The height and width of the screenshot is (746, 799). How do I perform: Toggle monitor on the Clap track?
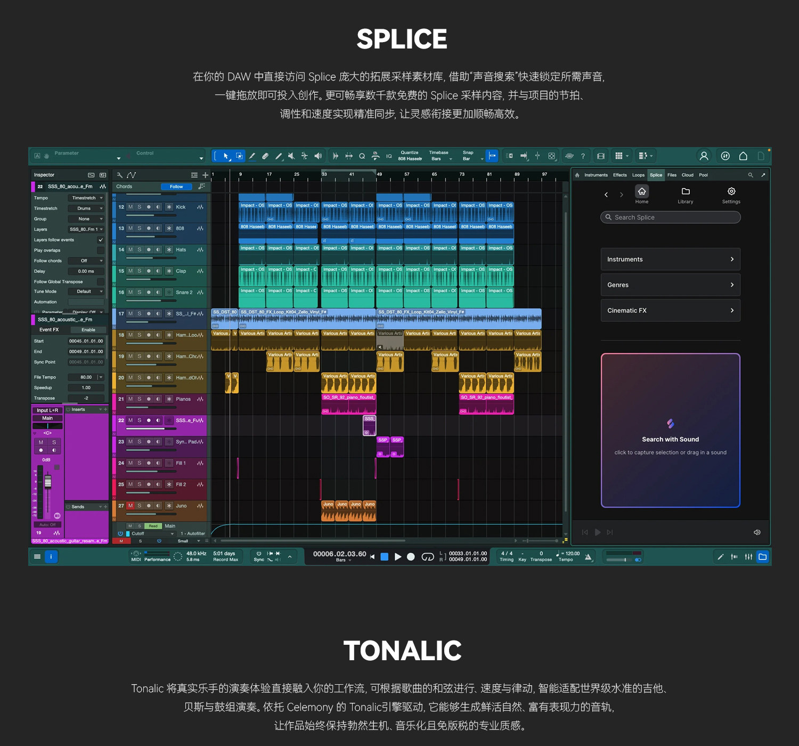(158, 271)
